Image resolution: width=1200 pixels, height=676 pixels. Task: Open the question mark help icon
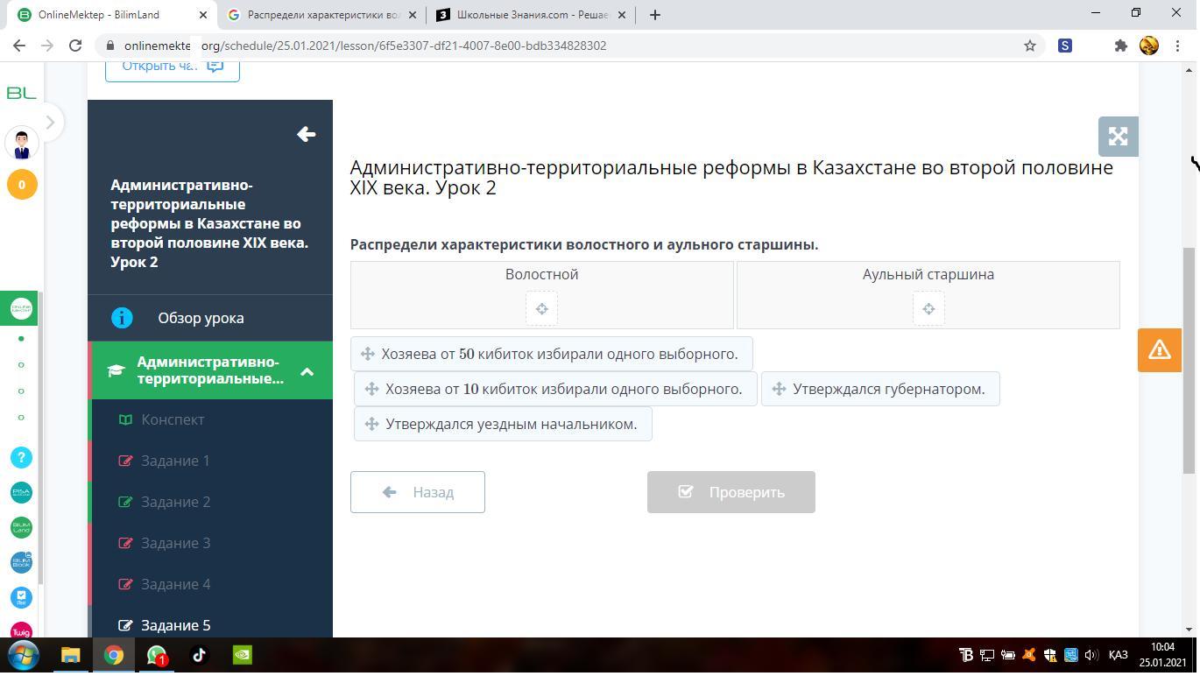click(x=22, y=457)
